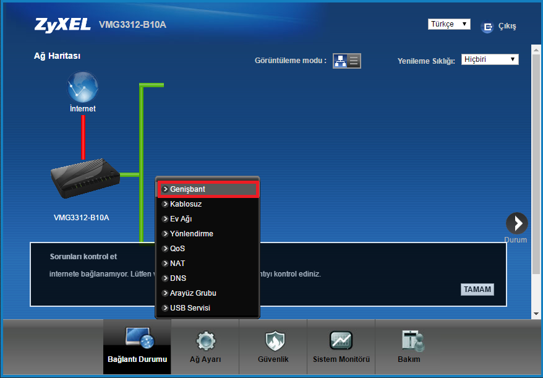The image size is (543, 378).
Task: Open the Bağlantı Durumu tab
Action: click(x=137, y=346)
